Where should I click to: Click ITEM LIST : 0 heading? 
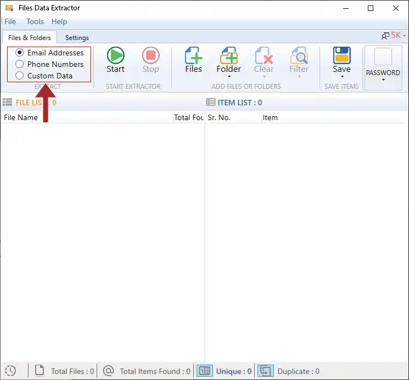(x=240, y=103)
